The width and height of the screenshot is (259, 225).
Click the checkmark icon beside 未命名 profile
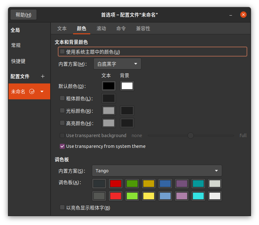31,91
